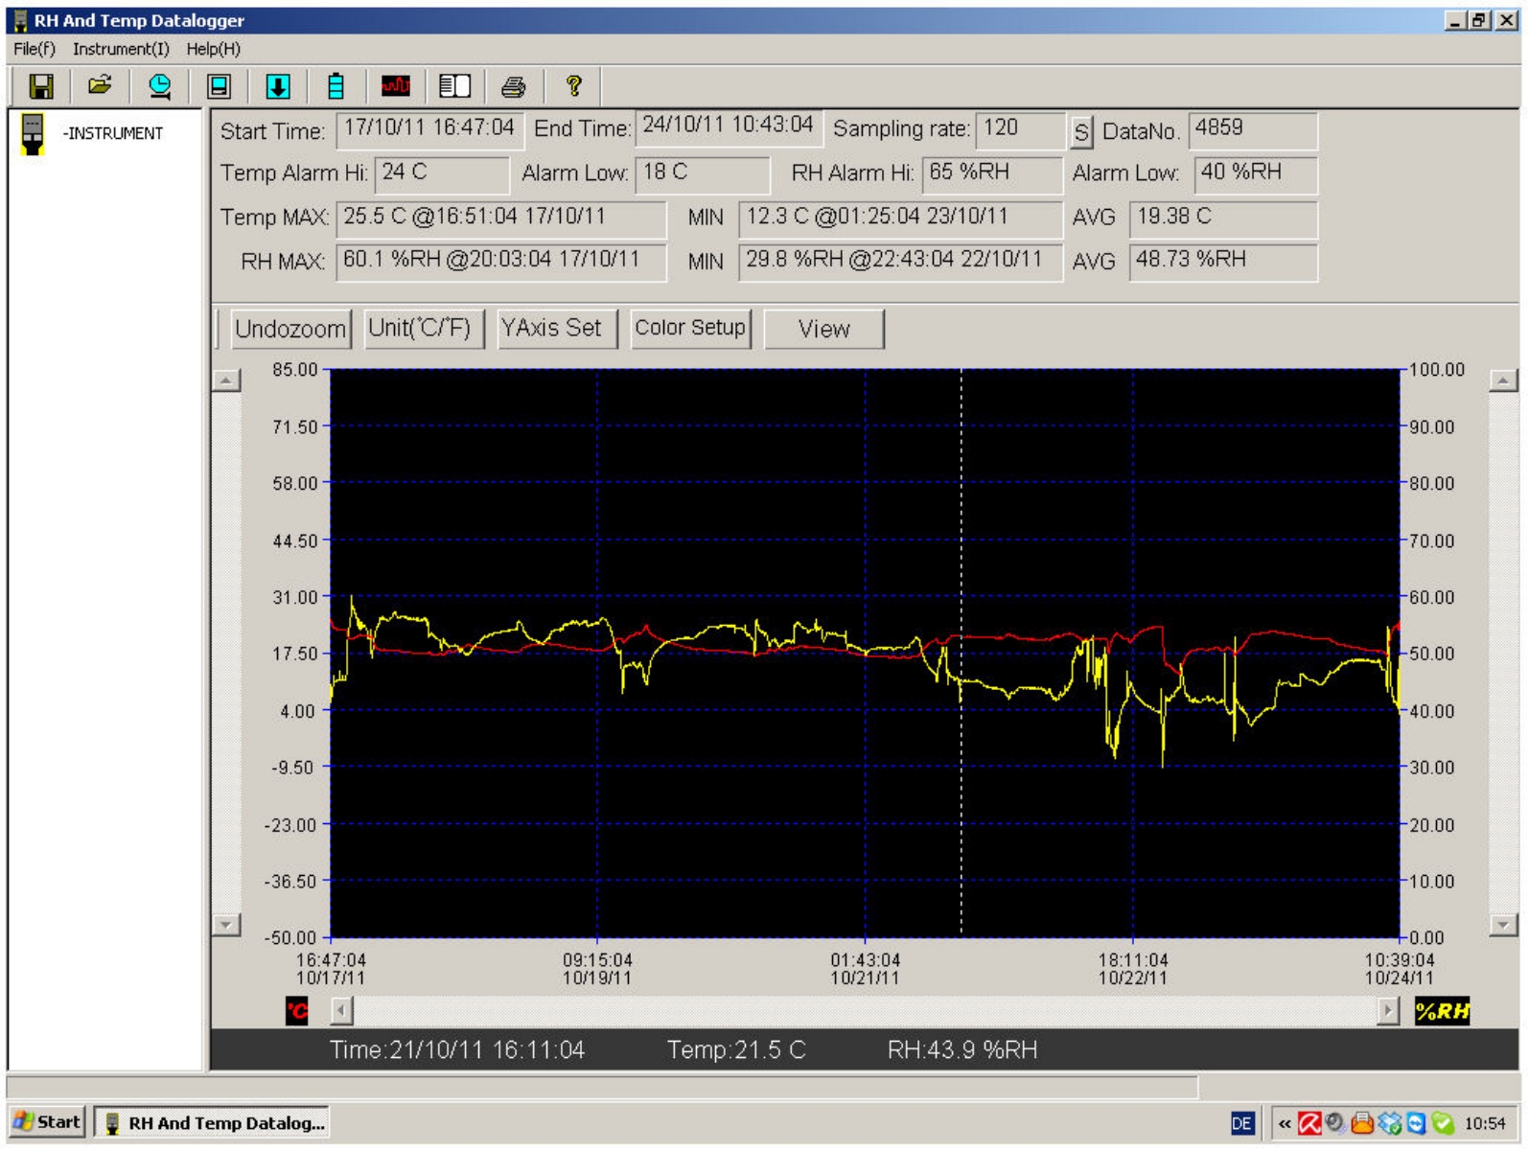Toggle temperature unit with Unit(°C/°F) button

(x=423, y=329)
